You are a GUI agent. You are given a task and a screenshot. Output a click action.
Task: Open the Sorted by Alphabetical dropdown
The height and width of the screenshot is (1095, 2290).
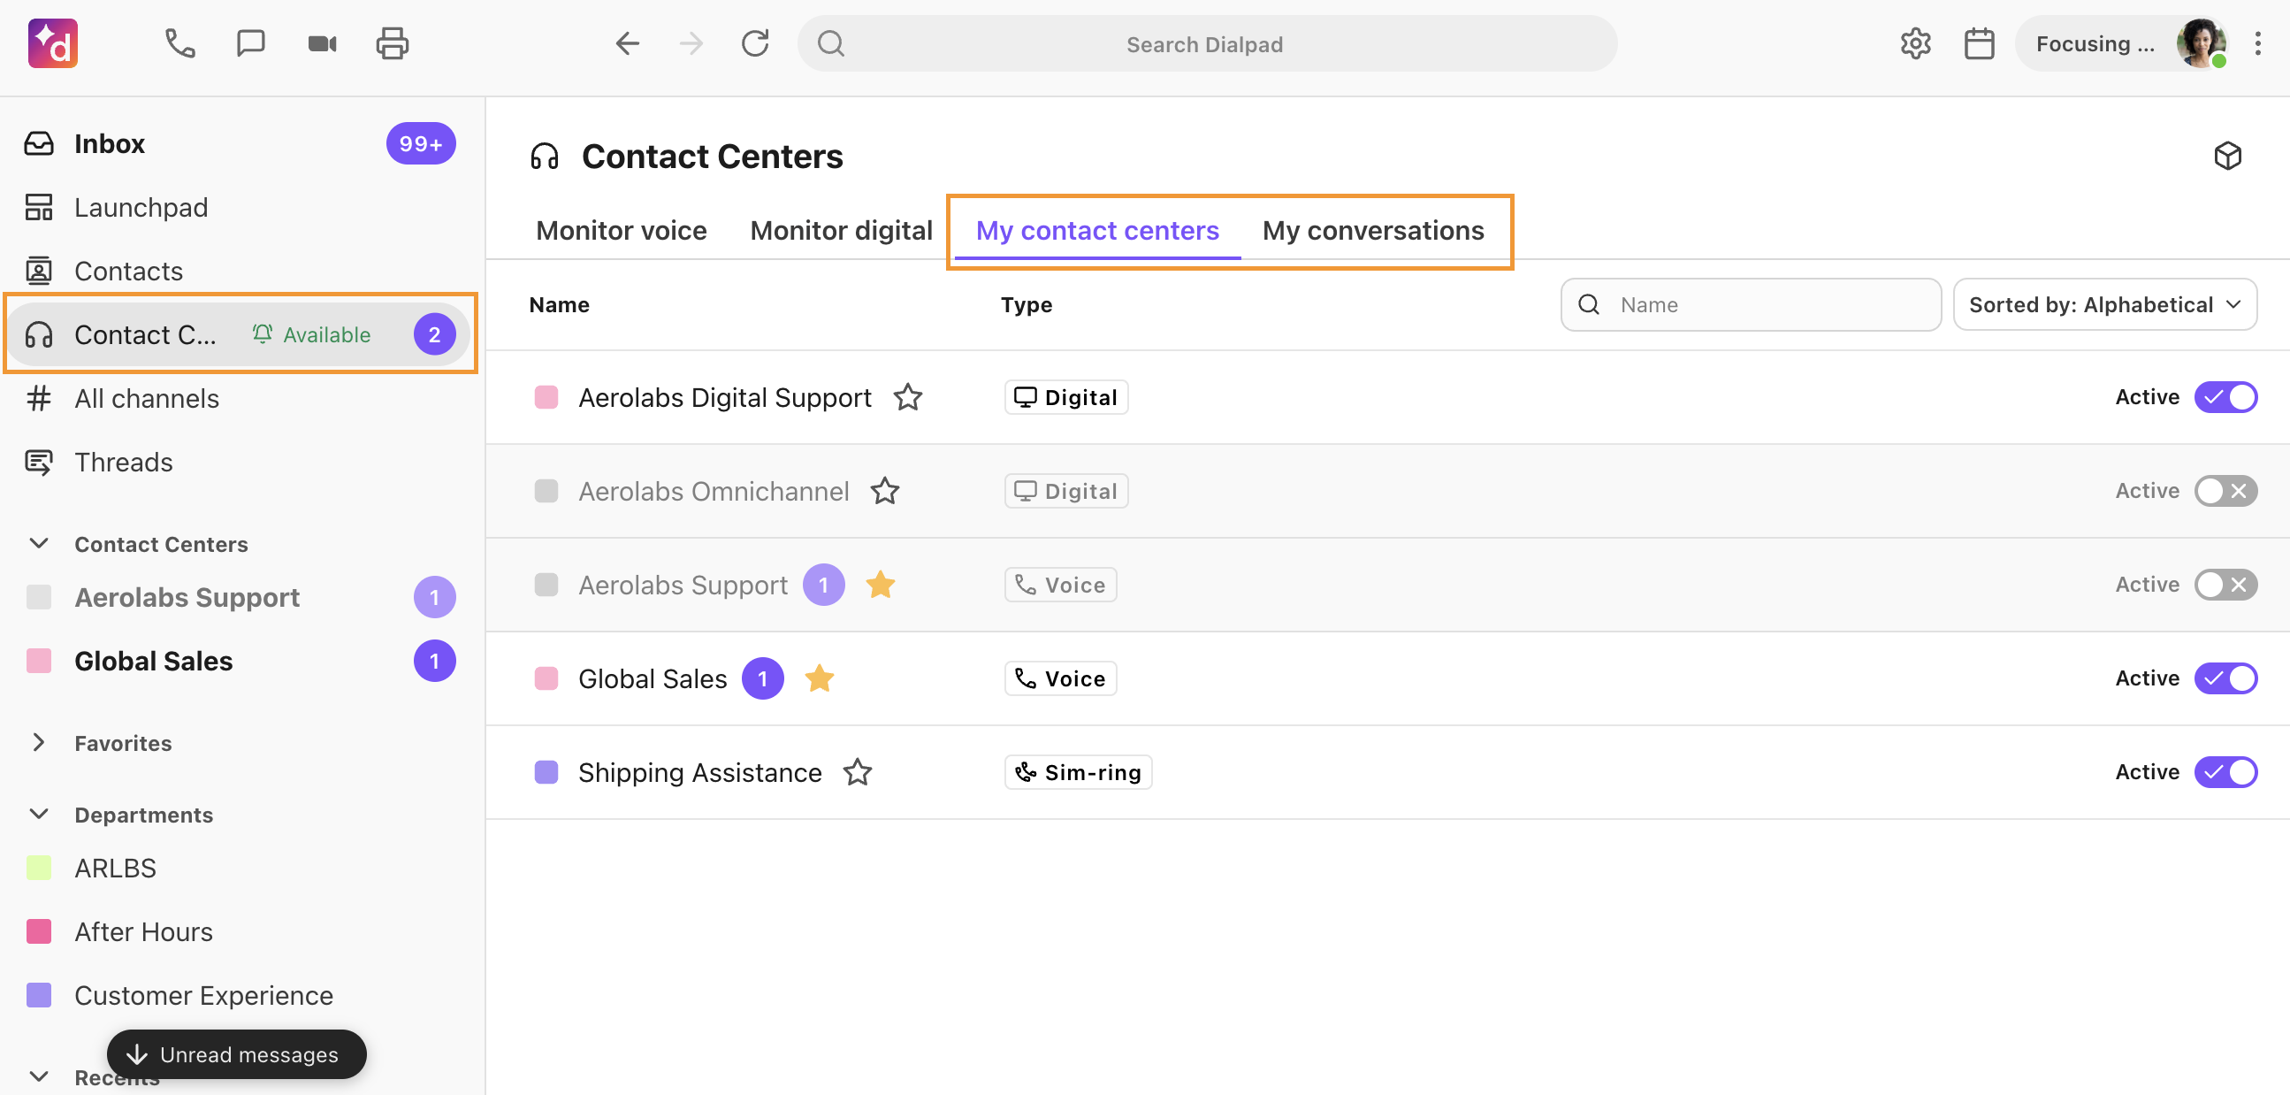click(x=2104, y=305)
